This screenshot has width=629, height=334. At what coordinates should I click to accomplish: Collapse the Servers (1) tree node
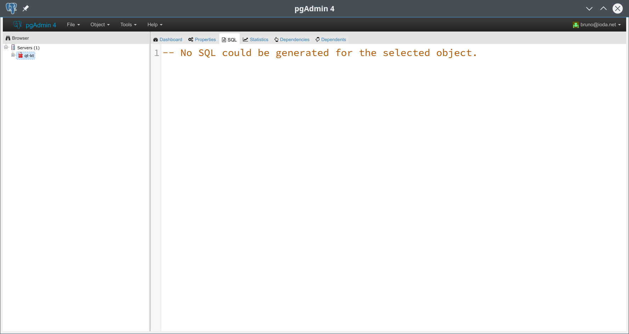click(6, 47)
